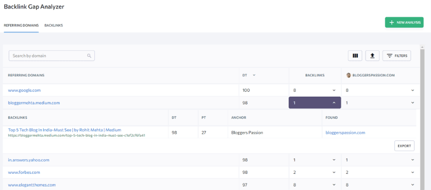Open the bloggermehta.medium.com link
This screenshot has width=431, height=190.
point(34,103)
